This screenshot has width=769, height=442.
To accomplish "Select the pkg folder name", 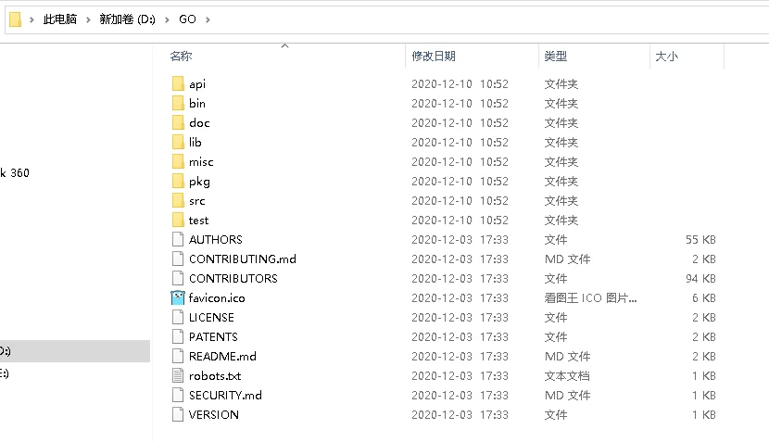I will pyautogui.click(x=199, y=182).
